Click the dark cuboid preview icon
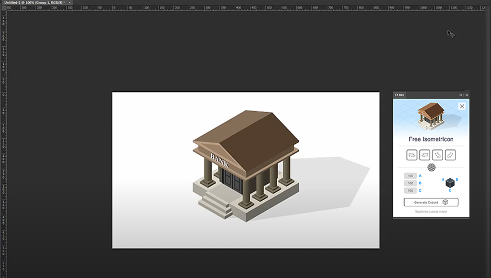The width and height of the screenshot is (491, 278). 450,183
